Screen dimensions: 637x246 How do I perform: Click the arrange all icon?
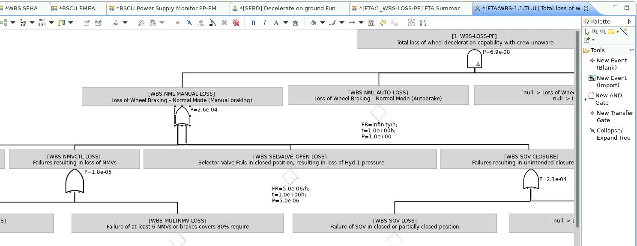[4, 23]
